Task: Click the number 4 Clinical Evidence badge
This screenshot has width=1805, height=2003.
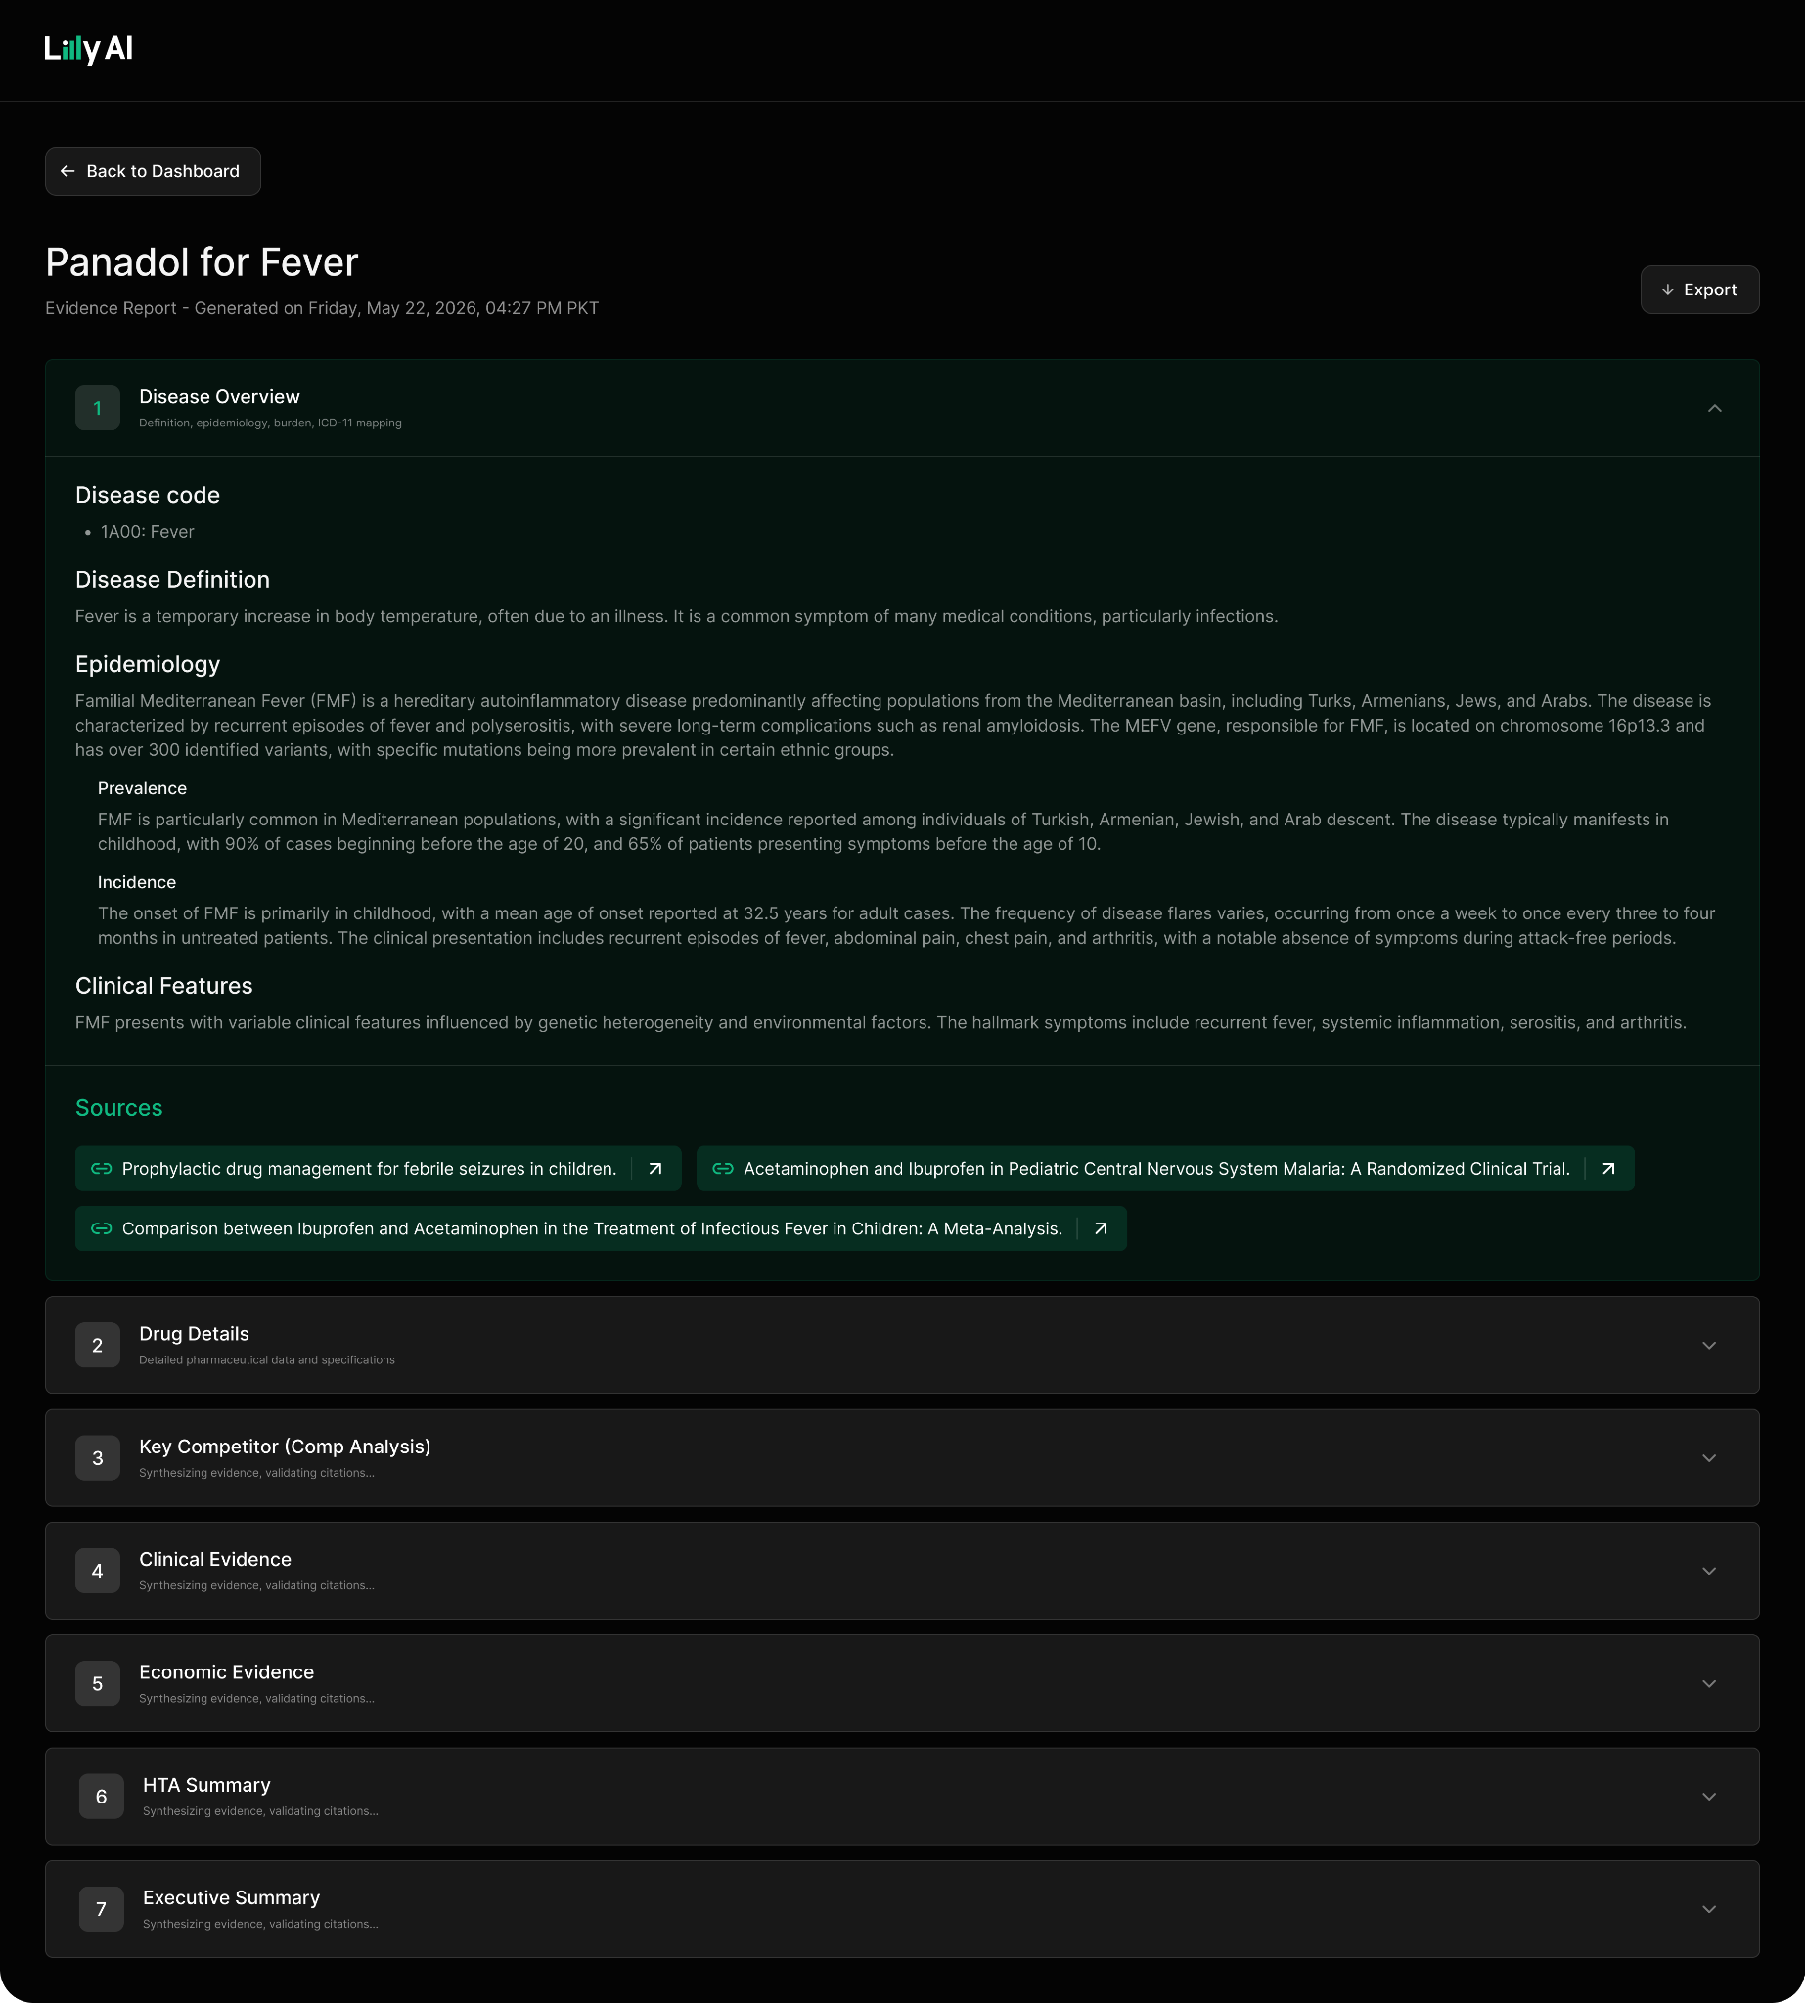Action: [x=97, y=1572]
